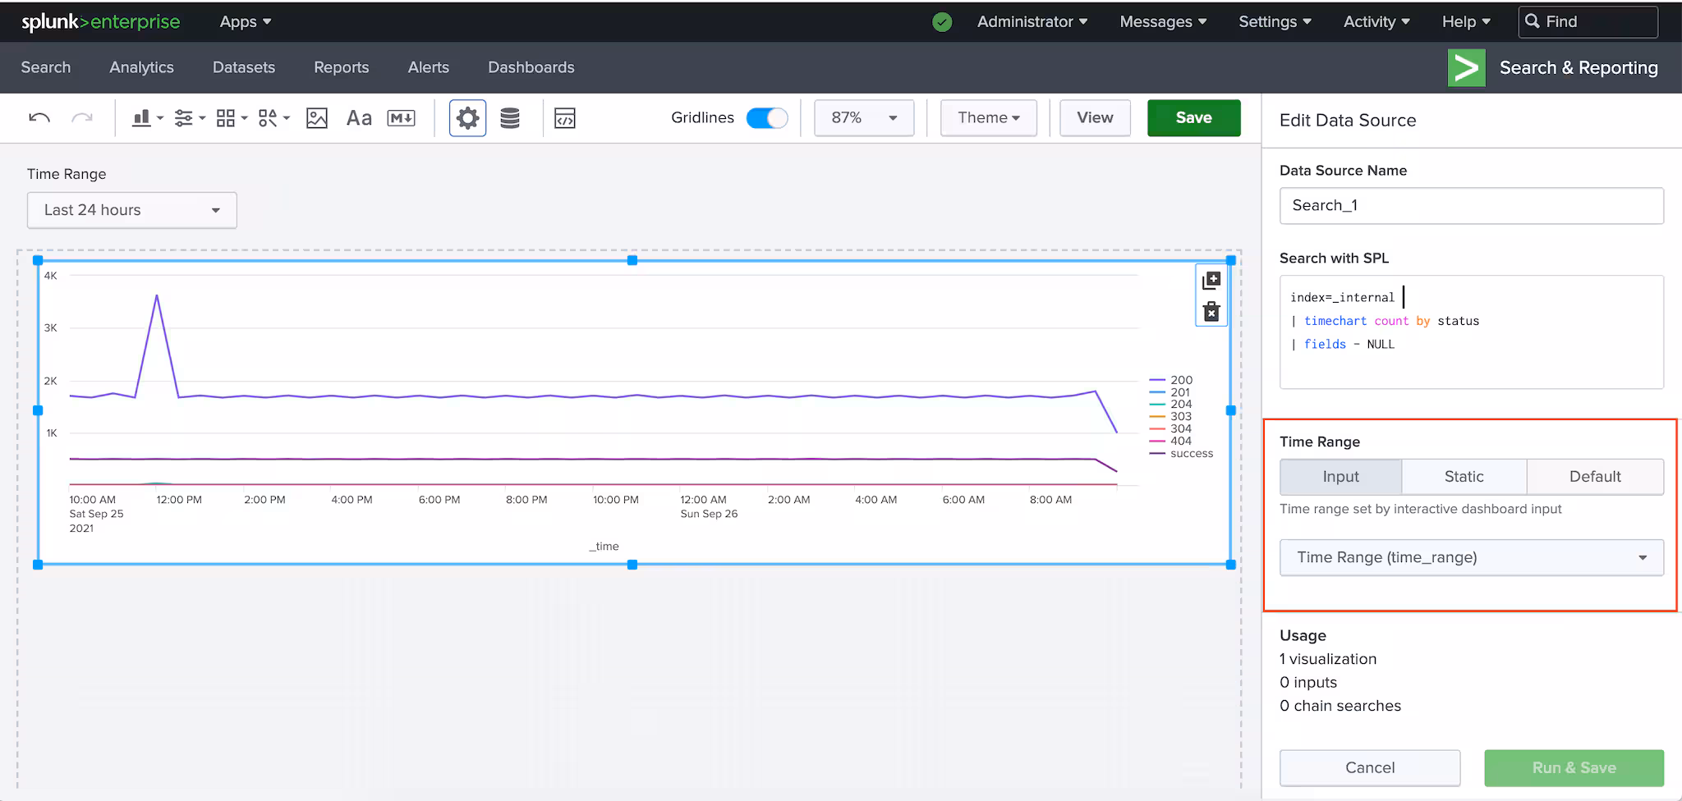Open the add chart icon menu

(147, 118)
